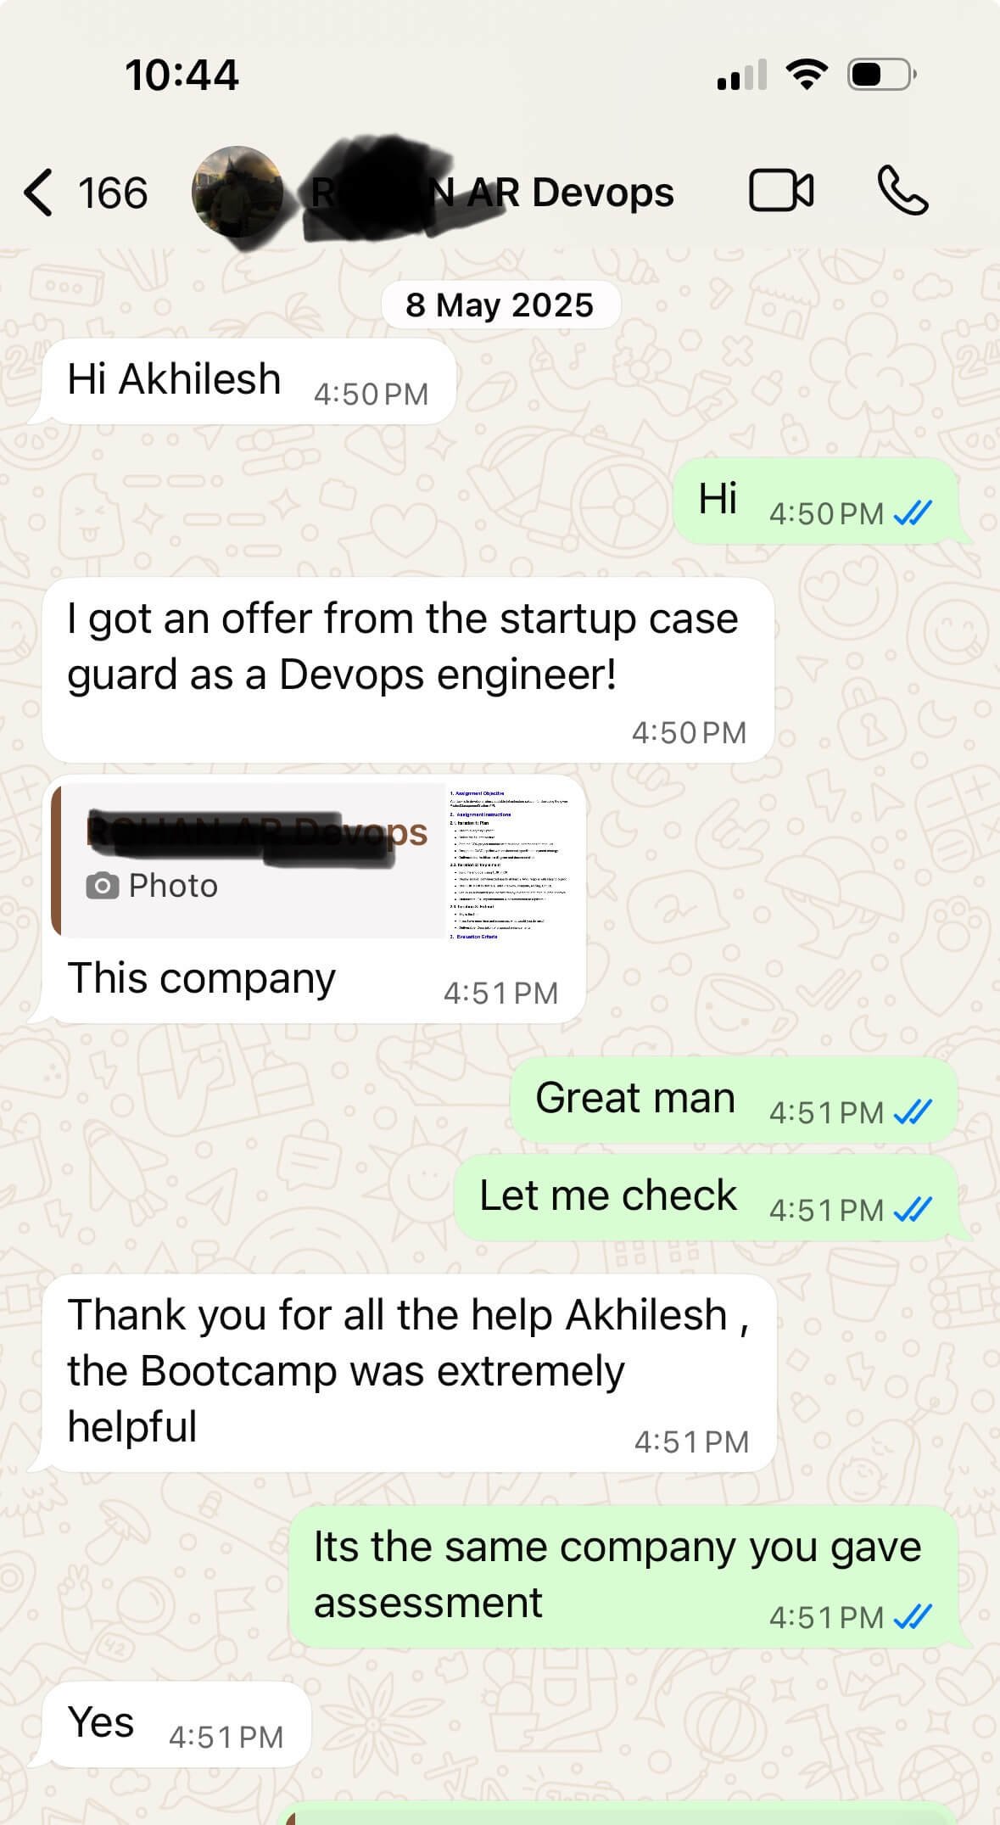Tap the 'This company' reply message
The width and height of the screenshot is (1000, 1825).
pos(314,899)
